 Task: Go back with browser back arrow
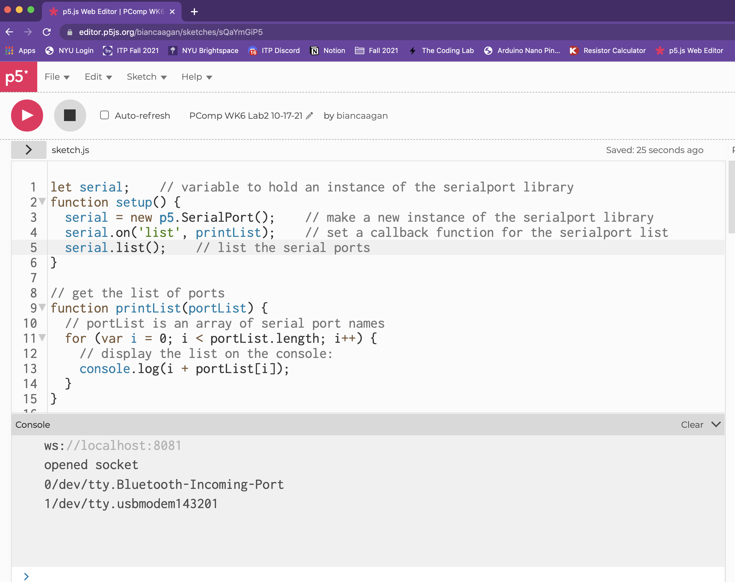click(10, 32)
